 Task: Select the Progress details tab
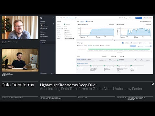[140, 46]
